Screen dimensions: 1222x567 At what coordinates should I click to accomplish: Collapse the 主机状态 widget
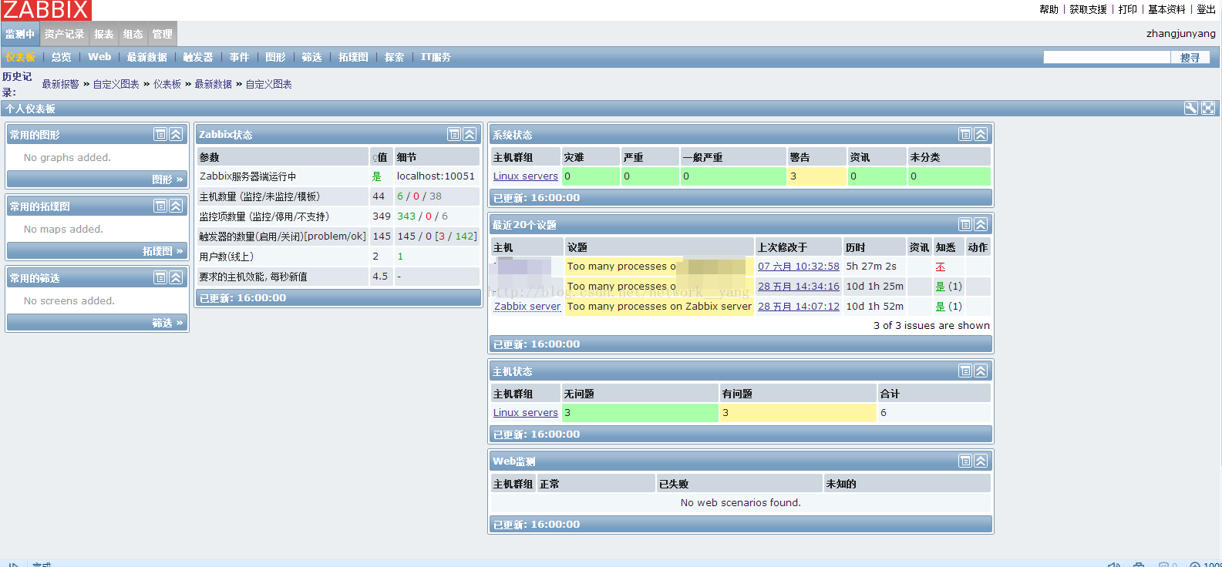[981, 371]
